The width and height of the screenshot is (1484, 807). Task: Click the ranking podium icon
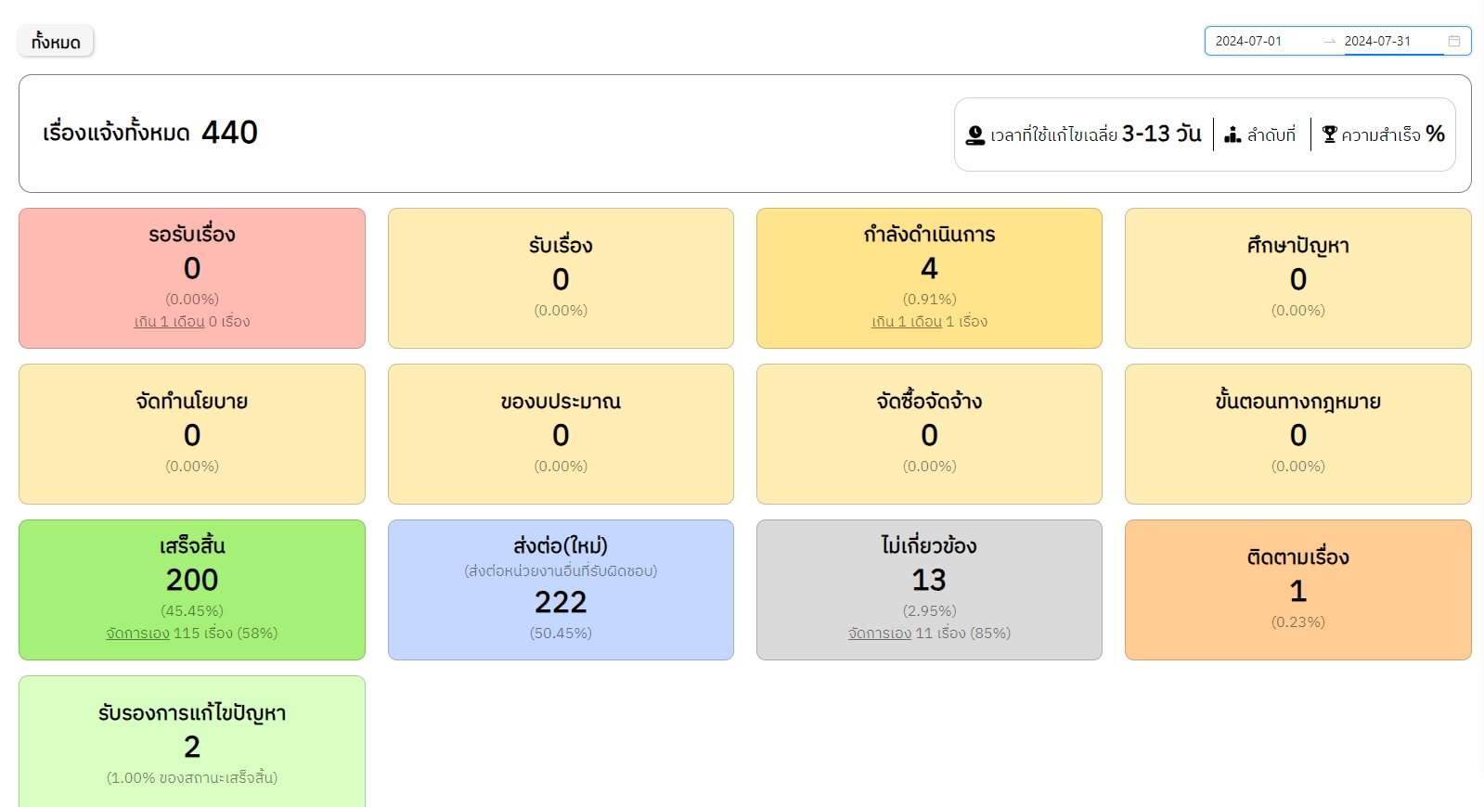(x=1232, y=135)
